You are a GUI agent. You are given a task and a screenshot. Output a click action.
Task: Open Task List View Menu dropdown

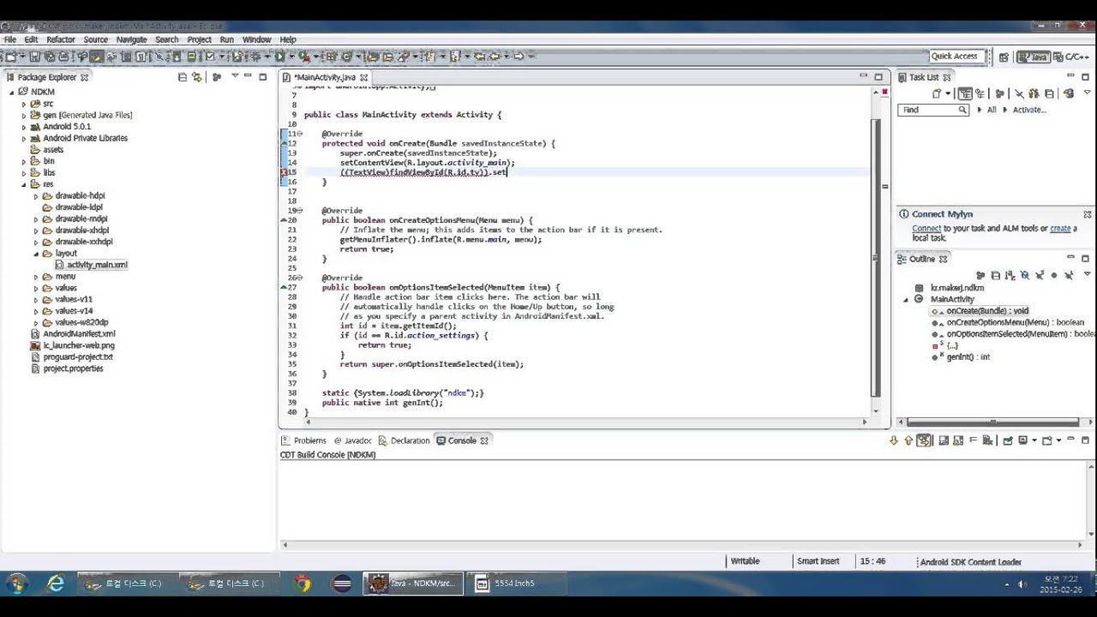point(1087,93)
